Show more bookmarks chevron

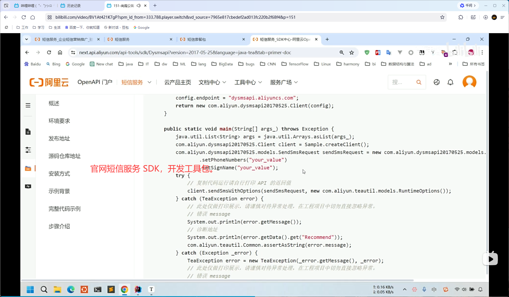click(x=450, y=64)
